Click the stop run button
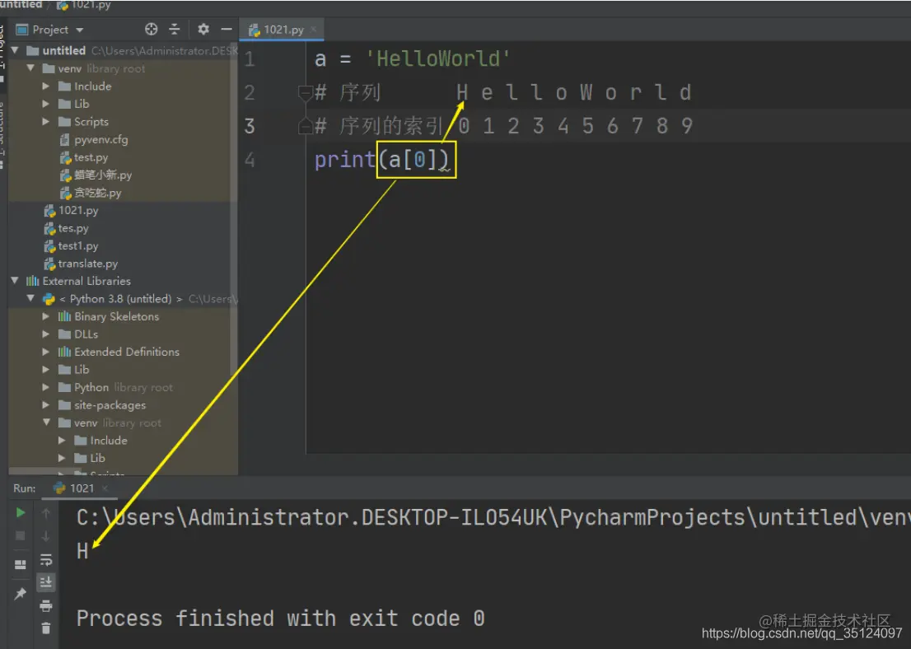This screenshot has height=649, width=911. click(x=21, y=535)
